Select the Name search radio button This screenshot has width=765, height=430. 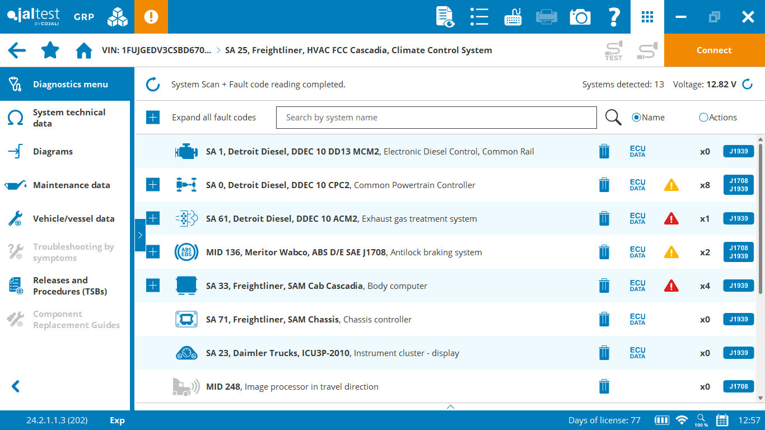coord(636,118)
